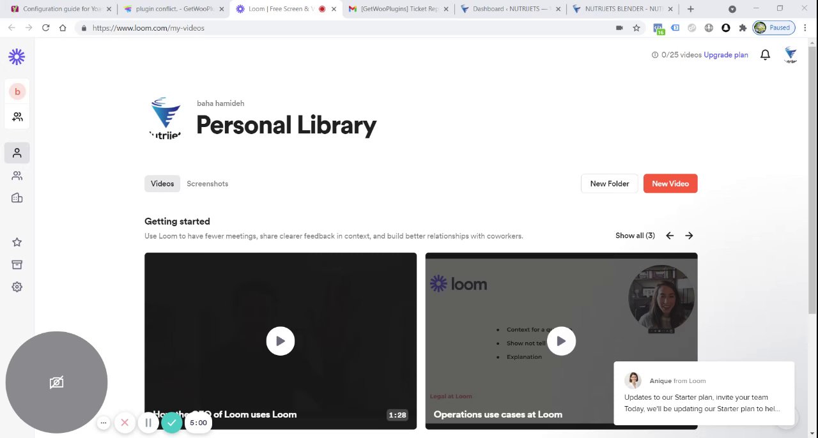Click the 1:28 duration badge

tap(397, 415)
